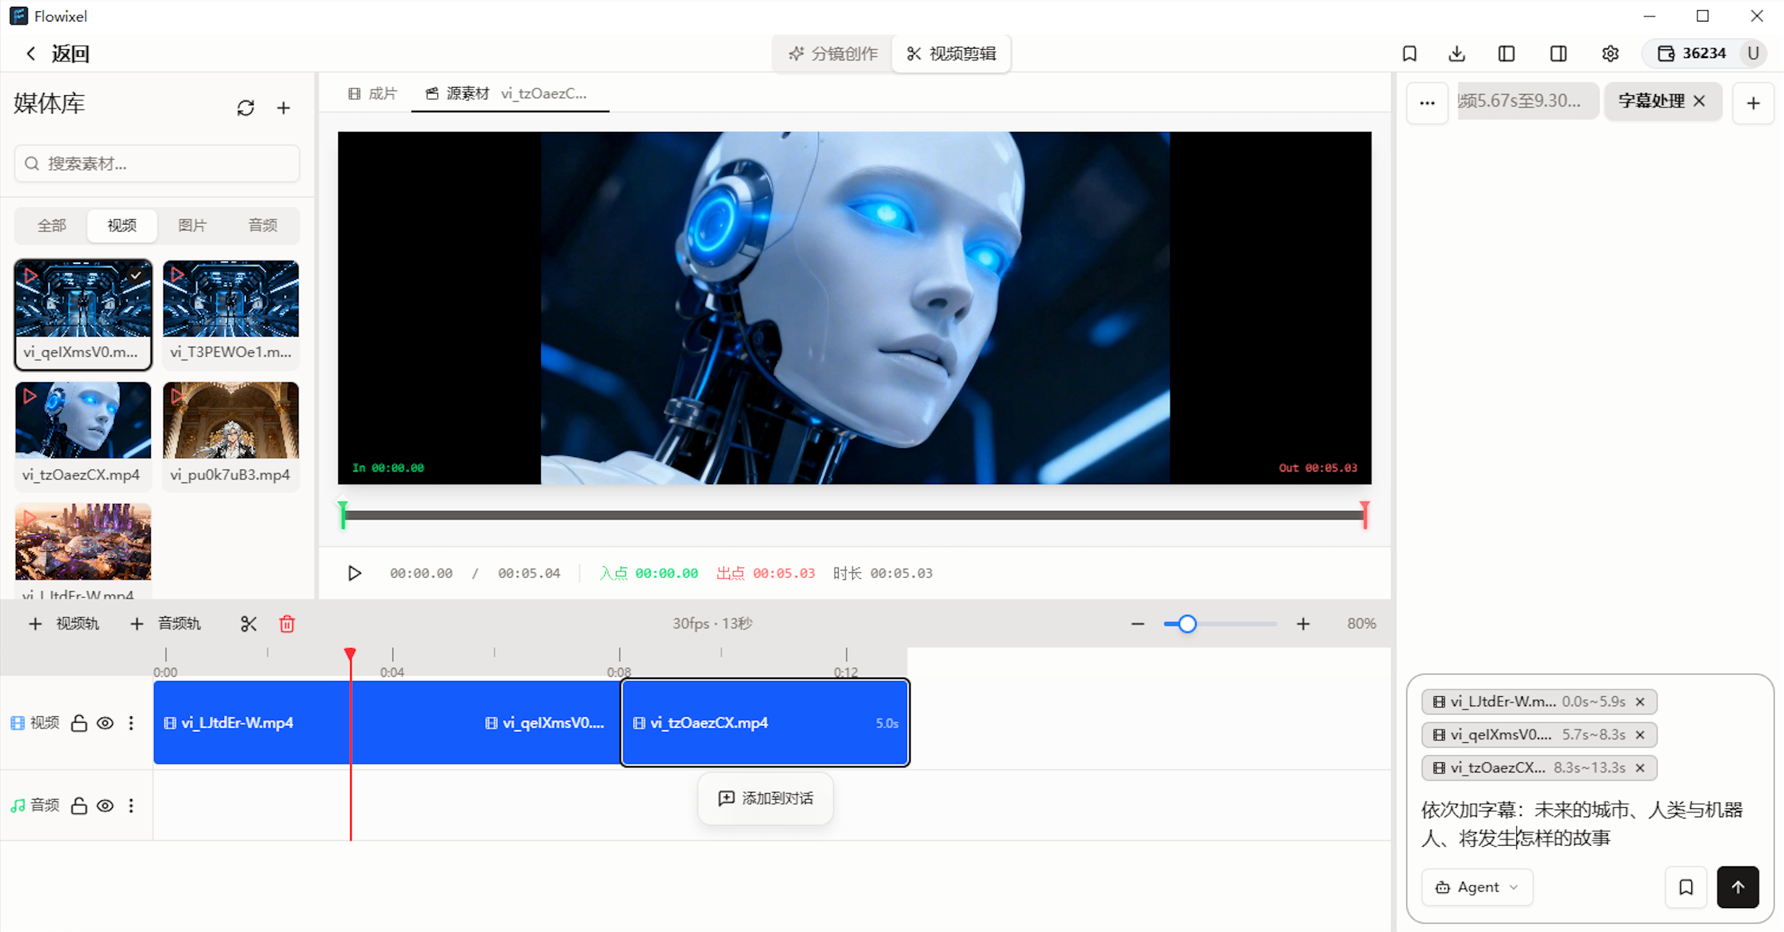Click the red trash delete icon
Viewport: 1784px width, 932px height.
[x=287, y=624]
